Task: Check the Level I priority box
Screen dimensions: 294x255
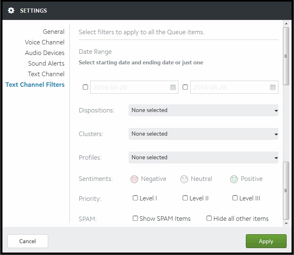Action: coord(135,198)
